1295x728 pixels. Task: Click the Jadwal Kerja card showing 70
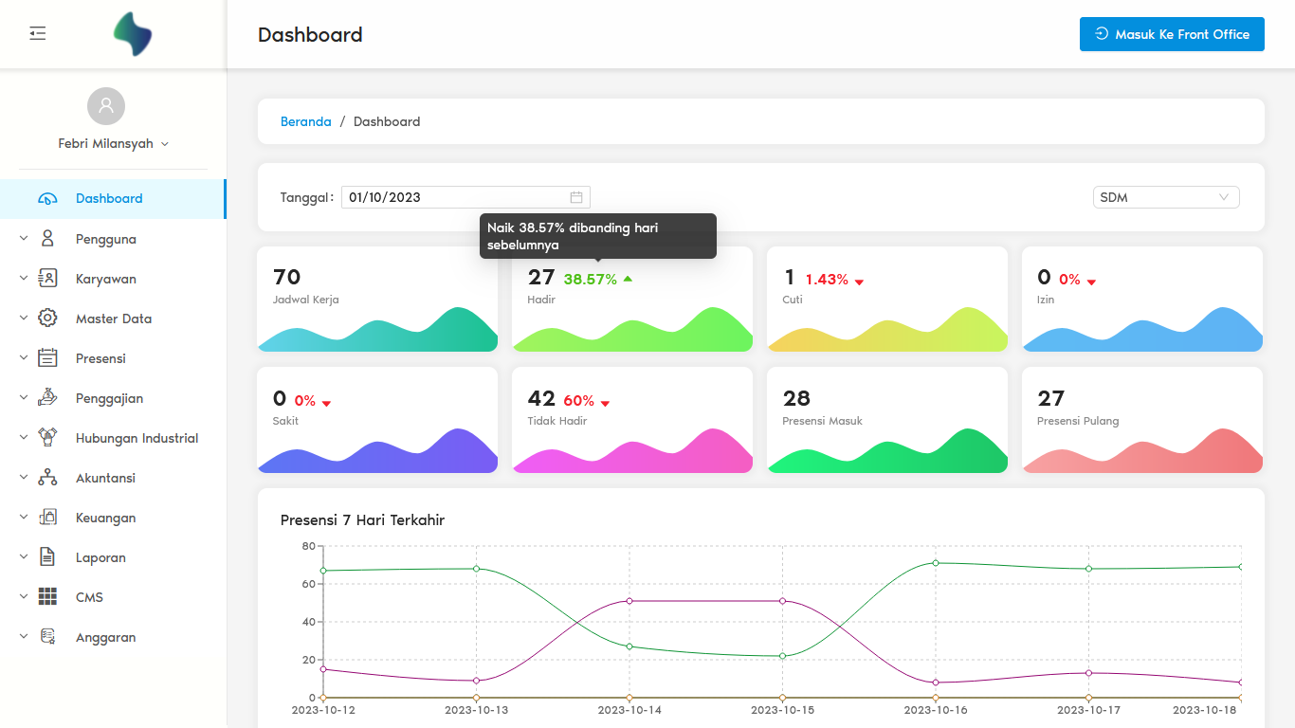[x=377, y=300]
